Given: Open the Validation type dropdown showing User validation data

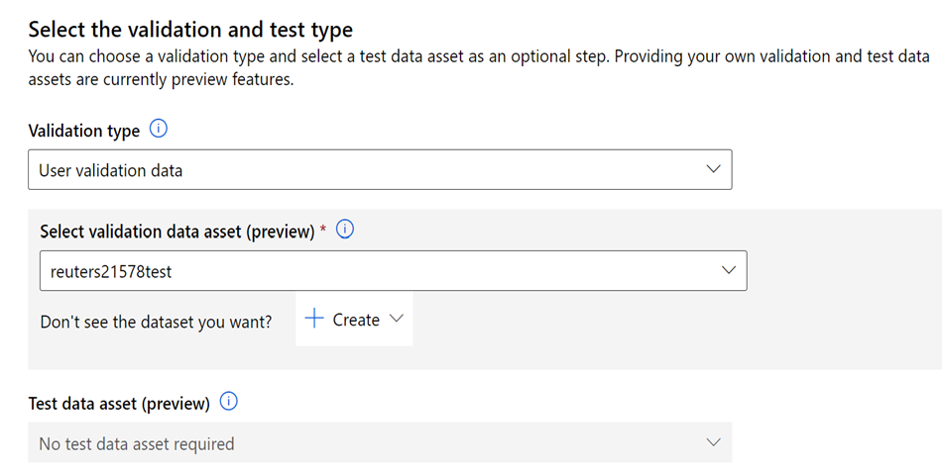Looking at the screenshot, I should coord(380,169).
